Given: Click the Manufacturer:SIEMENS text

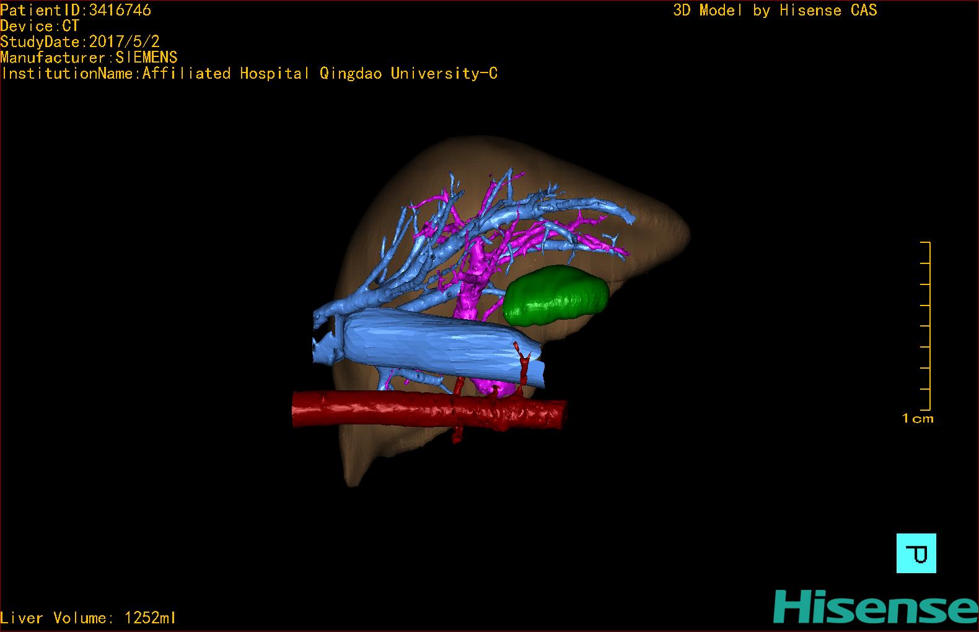Looking at the screenshot, I should (89, 58).
